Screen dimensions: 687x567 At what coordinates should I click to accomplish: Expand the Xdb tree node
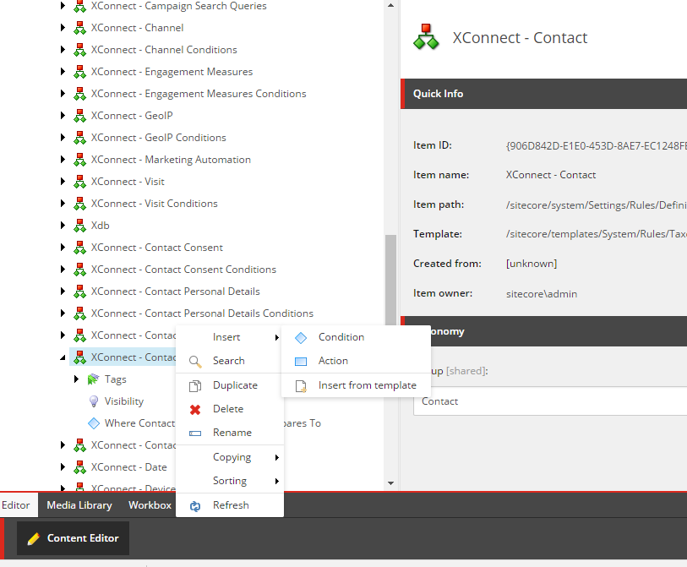(x=63, y=226)
